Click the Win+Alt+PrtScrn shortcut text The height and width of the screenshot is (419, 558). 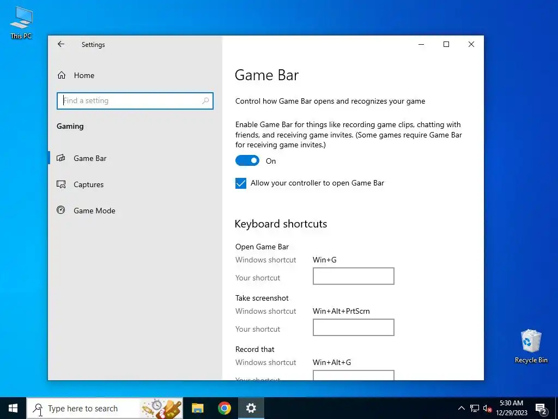point(341,311)
